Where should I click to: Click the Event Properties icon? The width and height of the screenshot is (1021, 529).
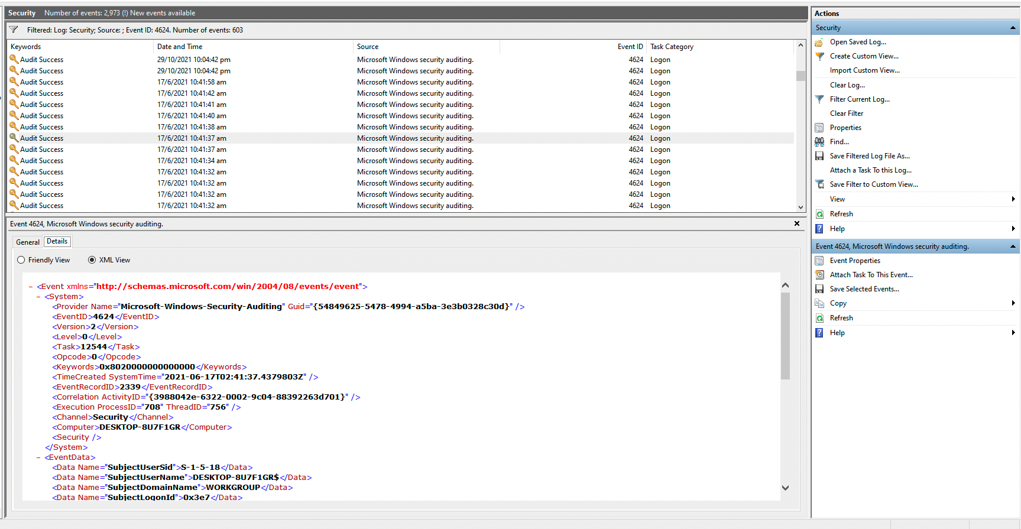click(819, 261)
